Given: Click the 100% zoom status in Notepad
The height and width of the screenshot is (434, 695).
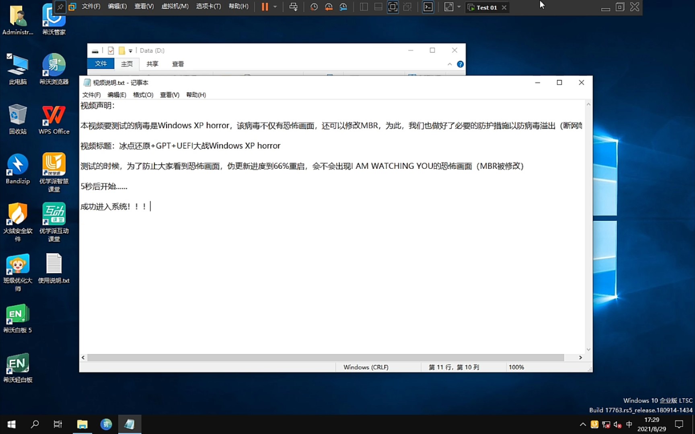Looking at the screenshot, I should 516,367.
